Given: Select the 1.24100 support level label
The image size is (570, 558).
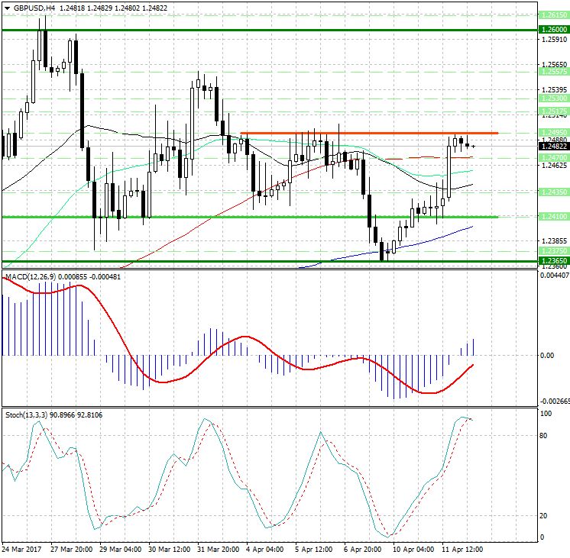Looking at the screenshot, I should tap(554, 217).
